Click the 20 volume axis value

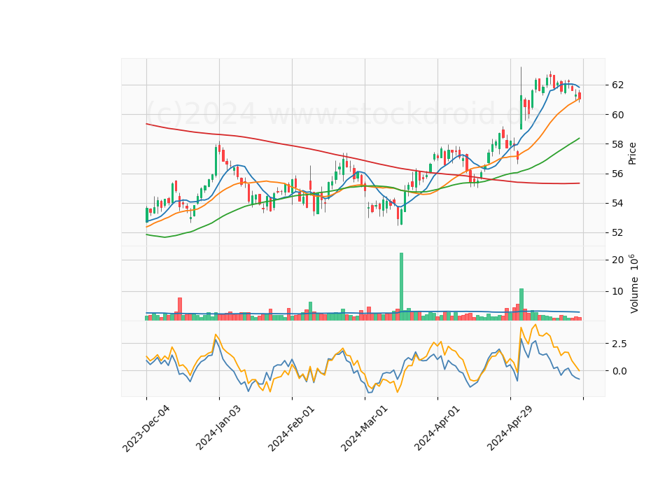tap(617, 260)
